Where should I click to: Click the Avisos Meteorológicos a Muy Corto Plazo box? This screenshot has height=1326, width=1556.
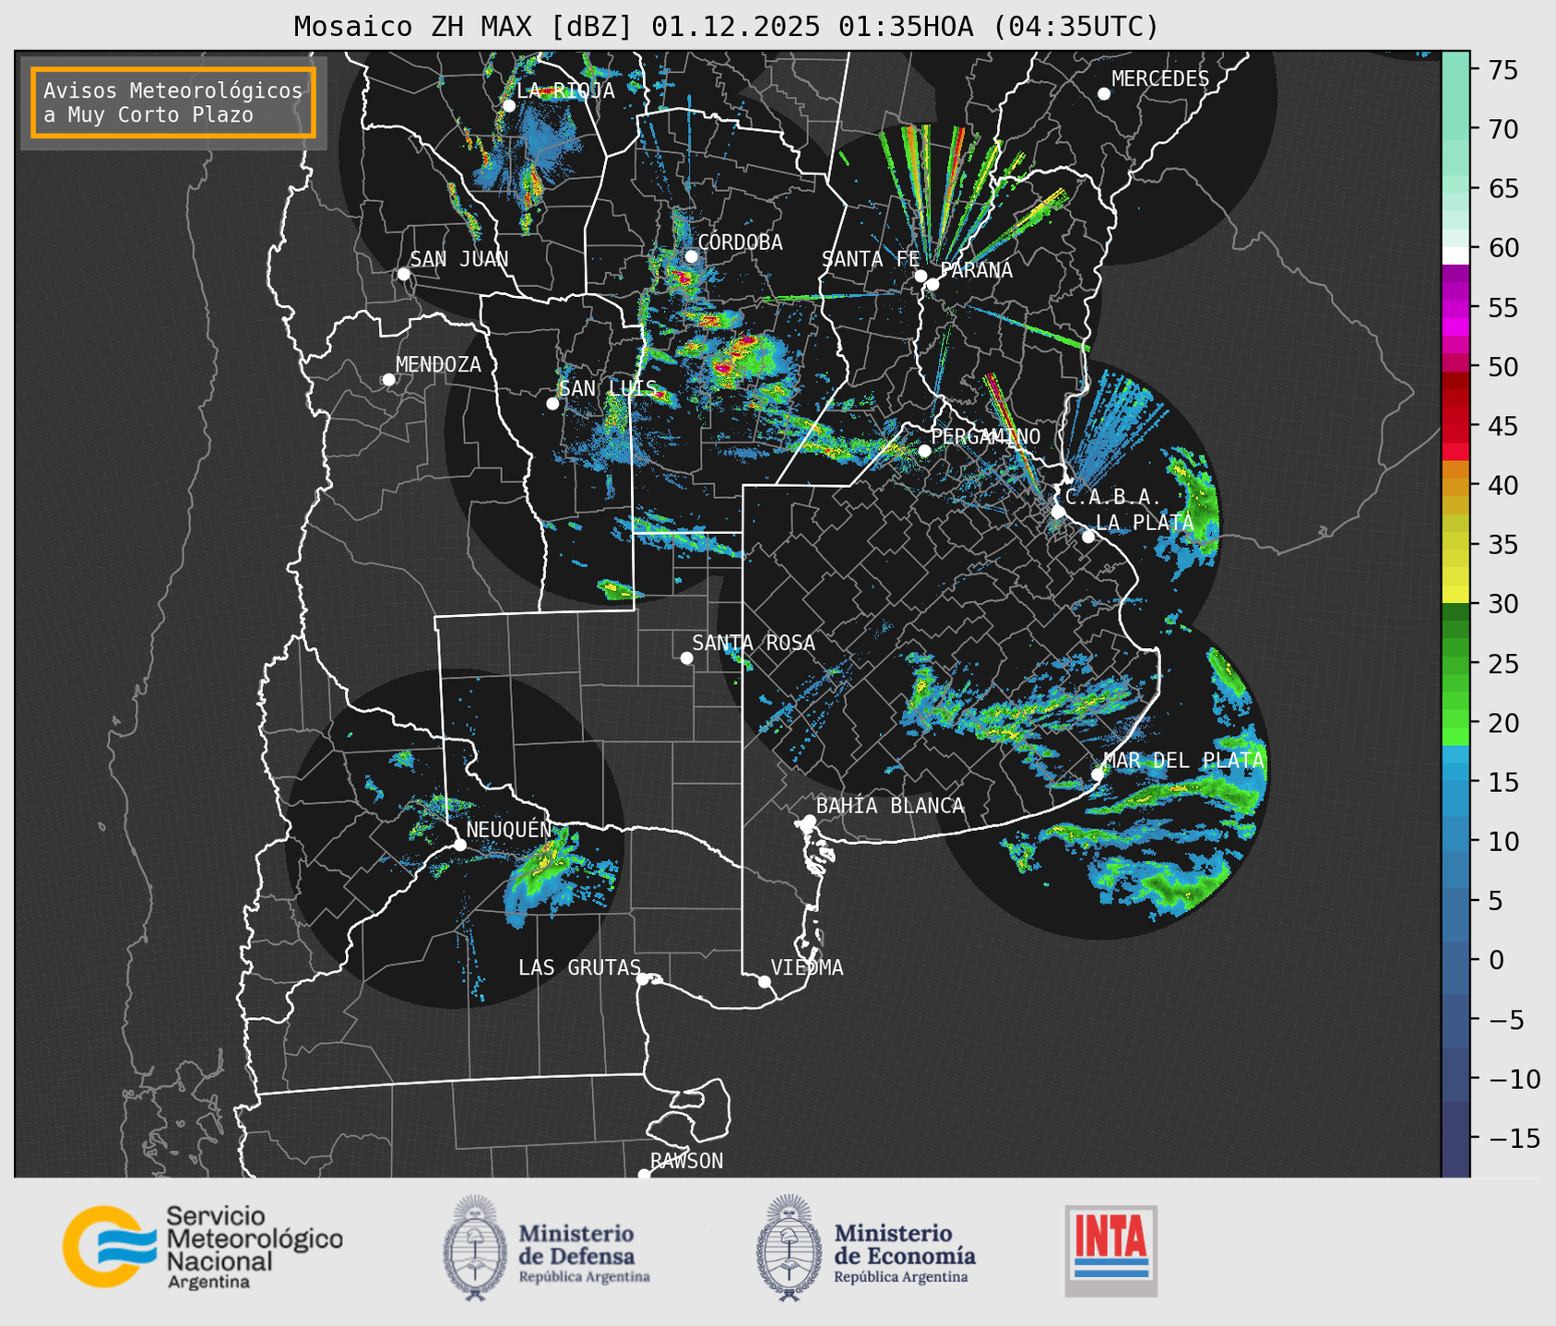173,102
